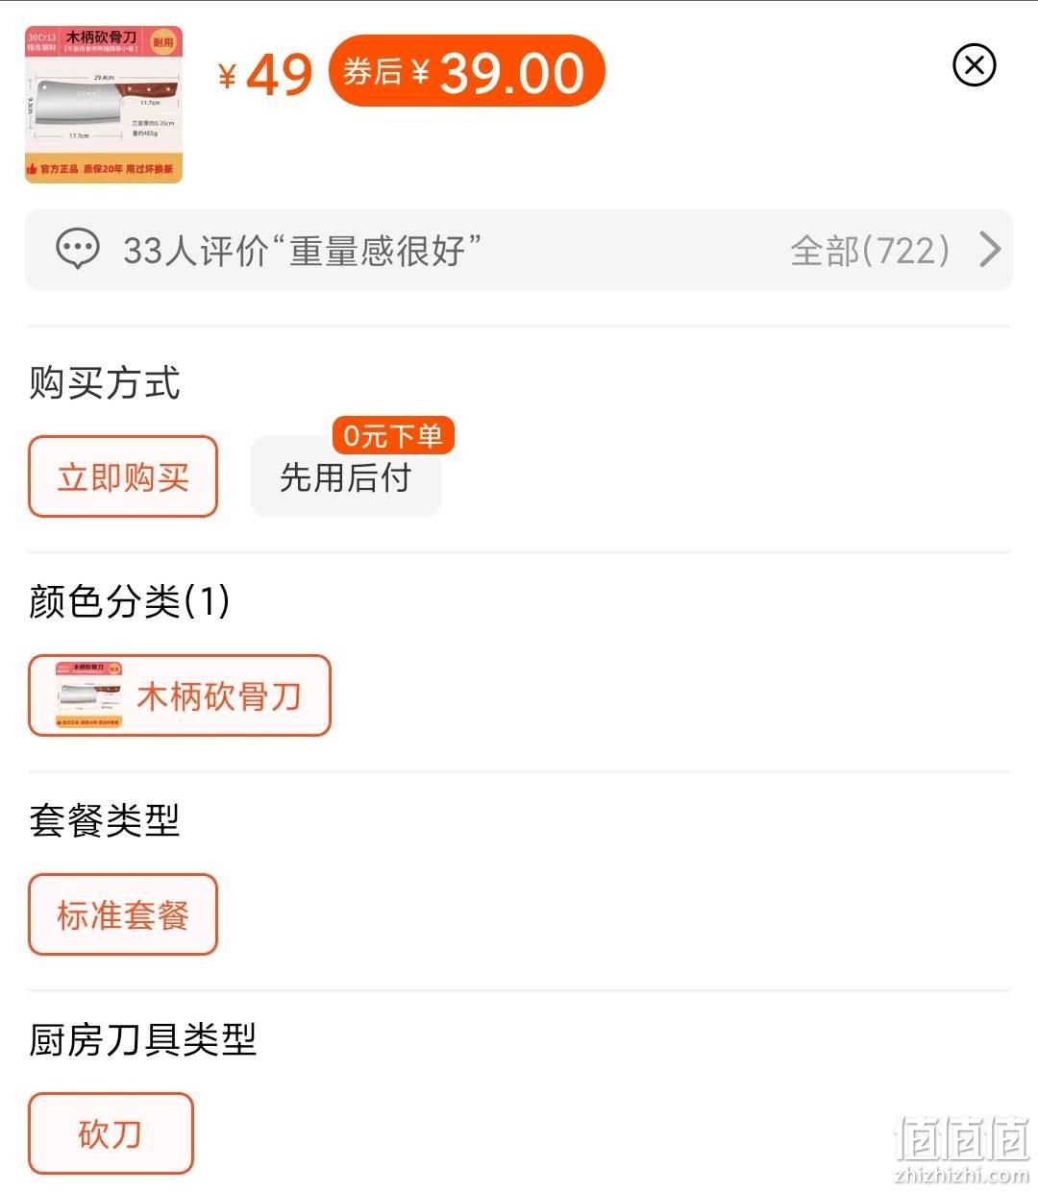The height and width of the screenshot is (1192, 1038).
Task: Tap the speech bubble review icon
Action: click(78, 250)
